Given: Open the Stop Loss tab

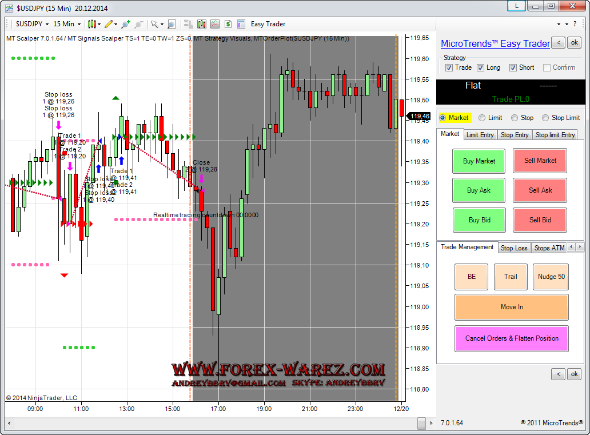Looking at the screenshot, I should tap(513, 248).
